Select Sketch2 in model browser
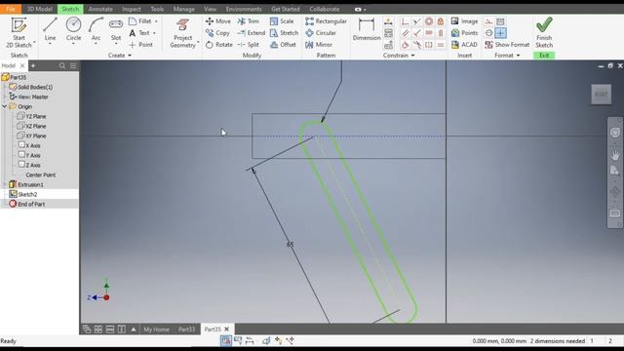This screenshot has height=351, width=624. [x=23, y=194]
